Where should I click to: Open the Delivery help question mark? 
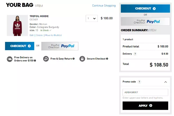[135, 54]
